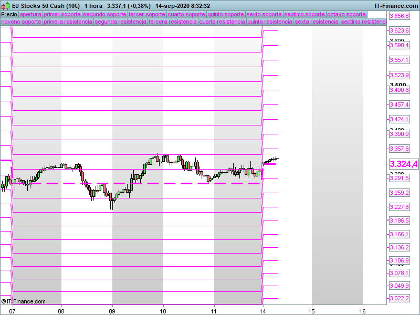Click the current price tag 3.324,4

pos(403,164)
